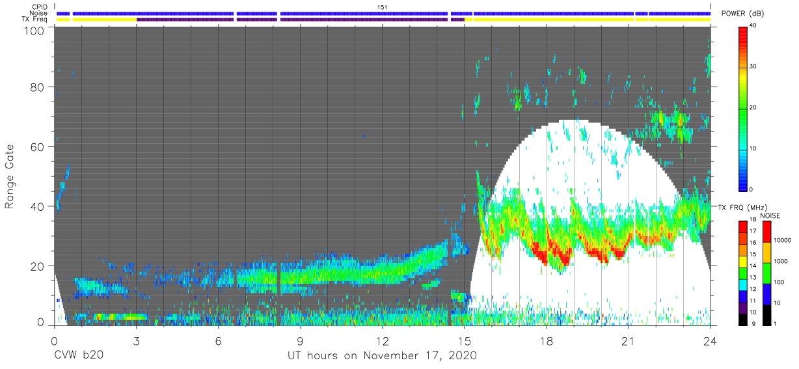The height and width of the screenshot is (369, 799).
Task: Click the UT hour tick '15' on x-axis
Action: [464, 340]
